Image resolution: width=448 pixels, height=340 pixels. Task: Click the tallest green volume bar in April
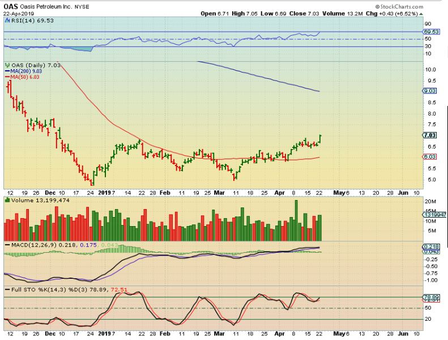[296, 220]
